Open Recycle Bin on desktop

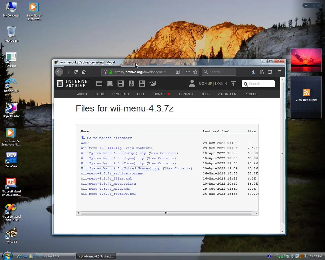[x=11, y=34]
